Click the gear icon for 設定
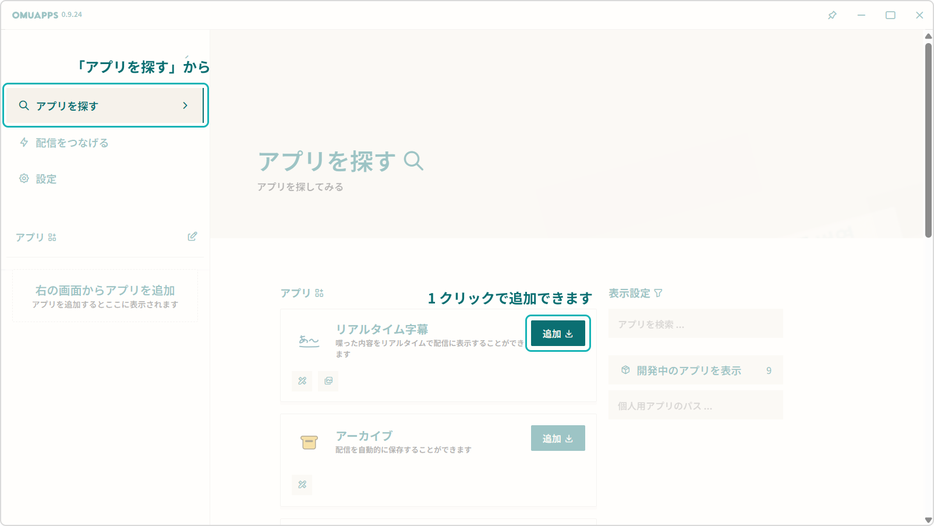 point(23,179)
